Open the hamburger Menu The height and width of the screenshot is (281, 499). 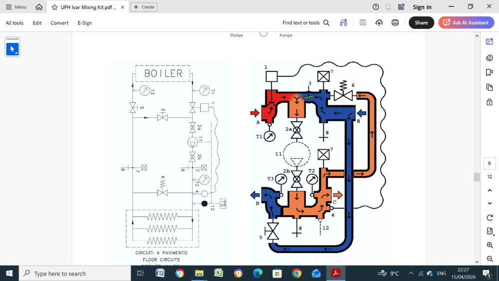click(16, 7)
